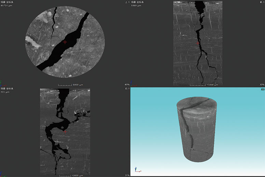The height and width of the screenshot is (177, 265).
Task: Click the 31% zoom readout
Action: coord(127,175)
